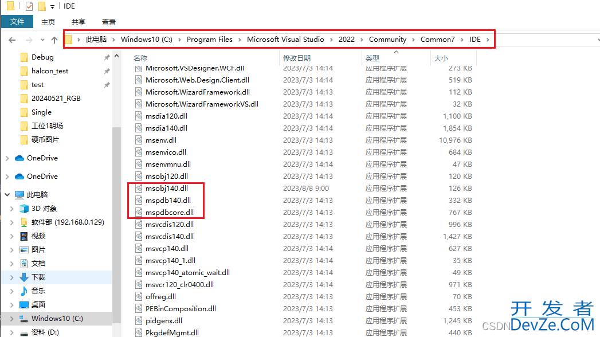
Task: Expand chevron after IDE breadcrumb
Action: (x=488, y=40)
